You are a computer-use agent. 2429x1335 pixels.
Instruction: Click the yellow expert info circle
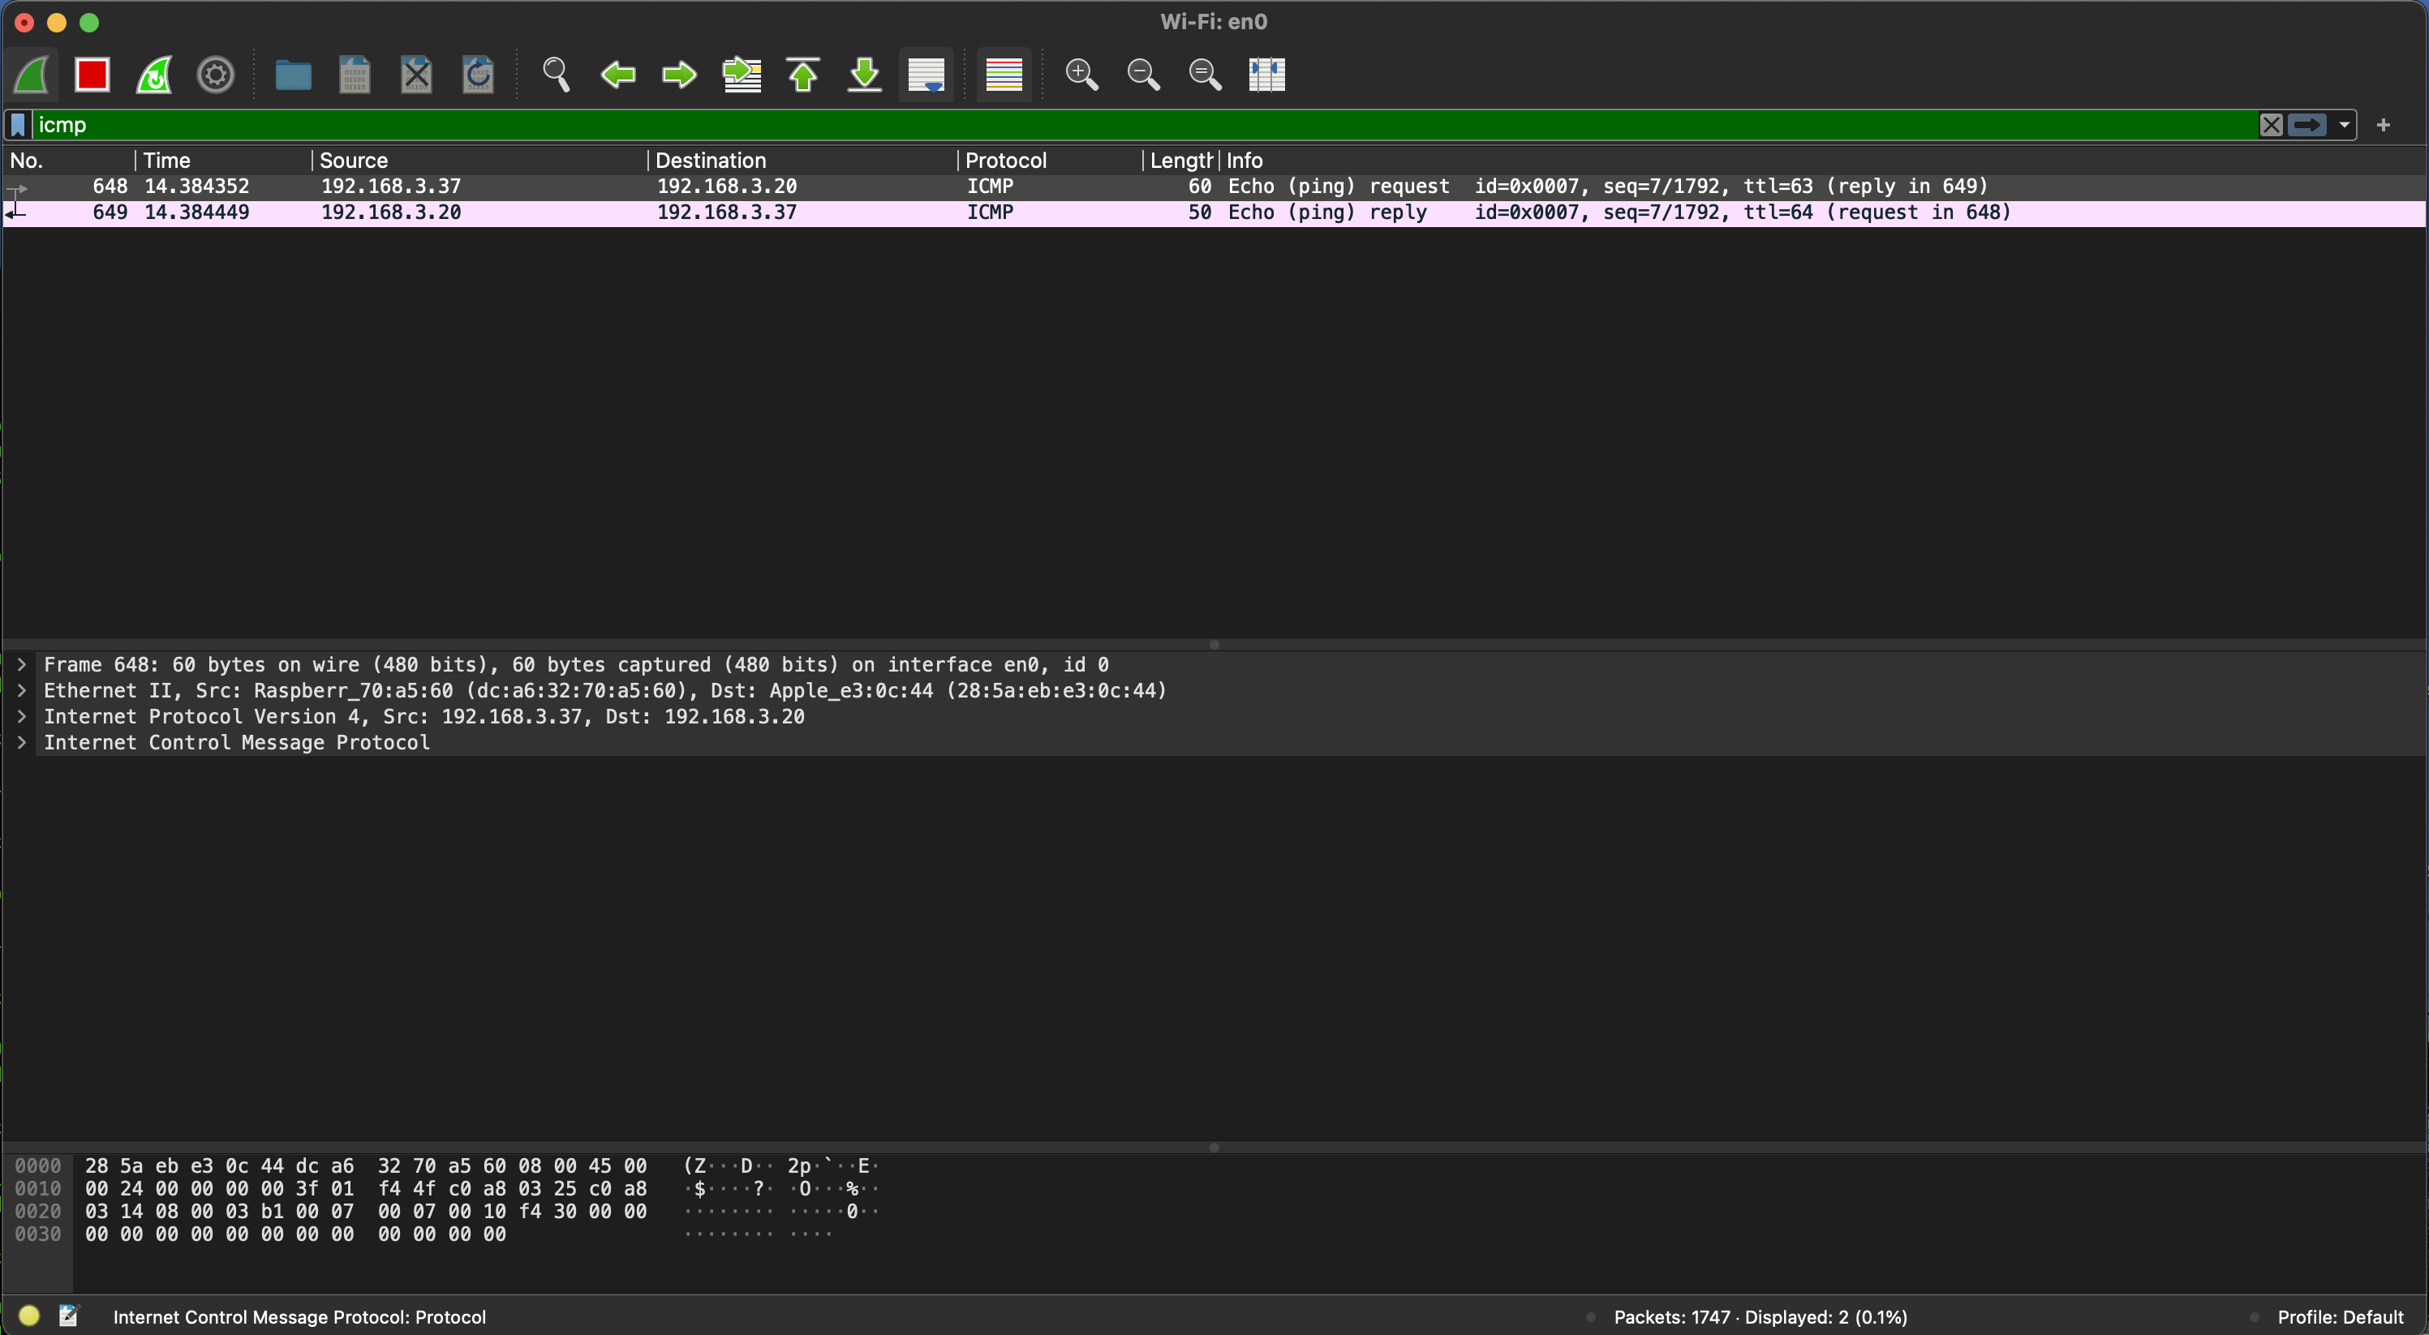[29, 1316]
